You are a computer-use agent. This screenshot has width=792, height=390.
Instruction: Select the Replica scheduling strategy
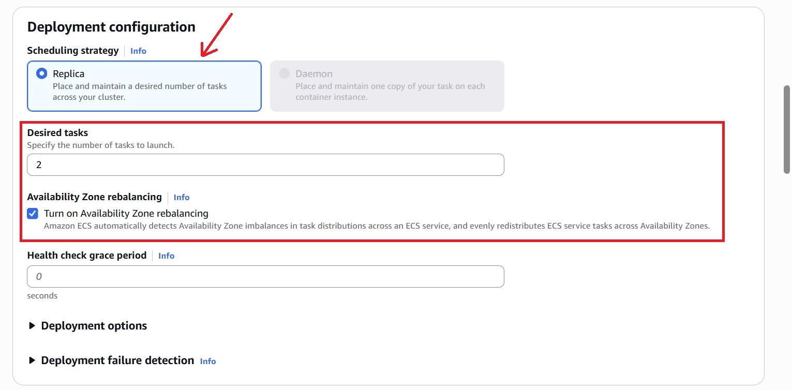(144, 85)
